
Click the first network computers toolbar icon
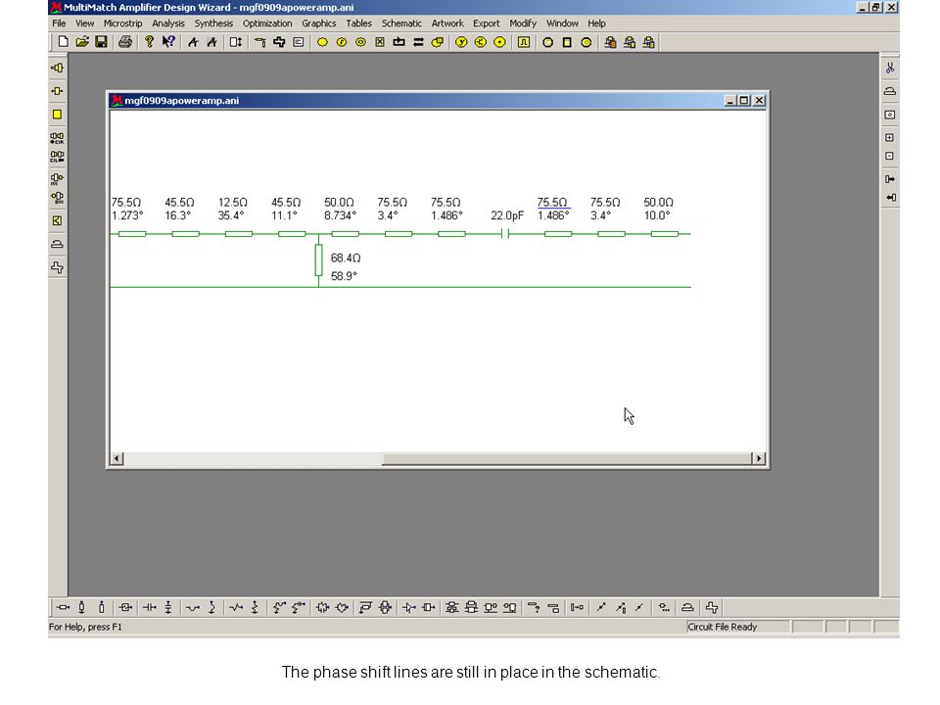click(610, 42)
